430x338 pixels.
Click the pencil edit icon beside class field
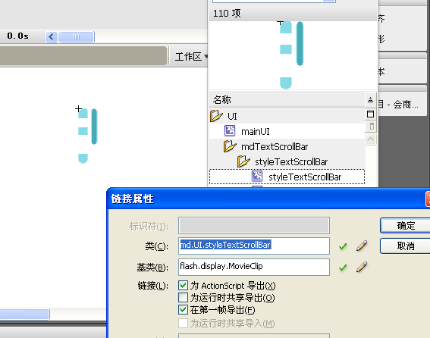coord(362,246)
